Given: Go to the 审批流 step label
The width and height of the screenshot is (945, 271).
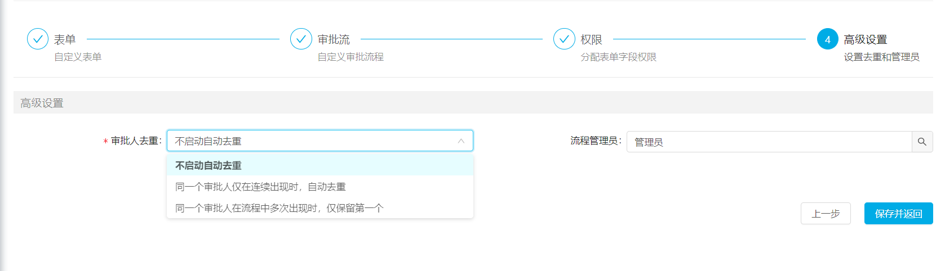Looking at the screenshot, I should click(x=334, y=39).
